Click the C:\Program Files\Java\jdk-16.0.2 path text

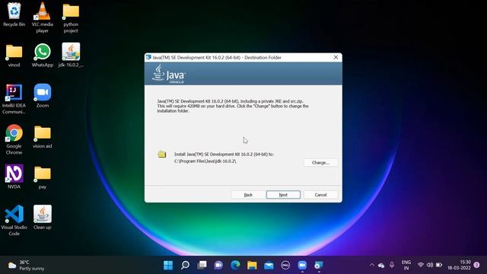(205, 161)
